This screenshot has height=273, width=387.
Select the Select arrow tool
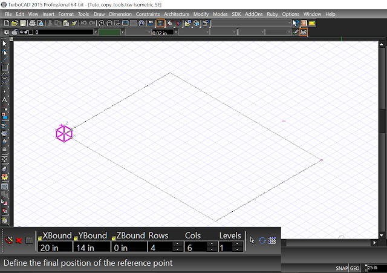(4, 44)
